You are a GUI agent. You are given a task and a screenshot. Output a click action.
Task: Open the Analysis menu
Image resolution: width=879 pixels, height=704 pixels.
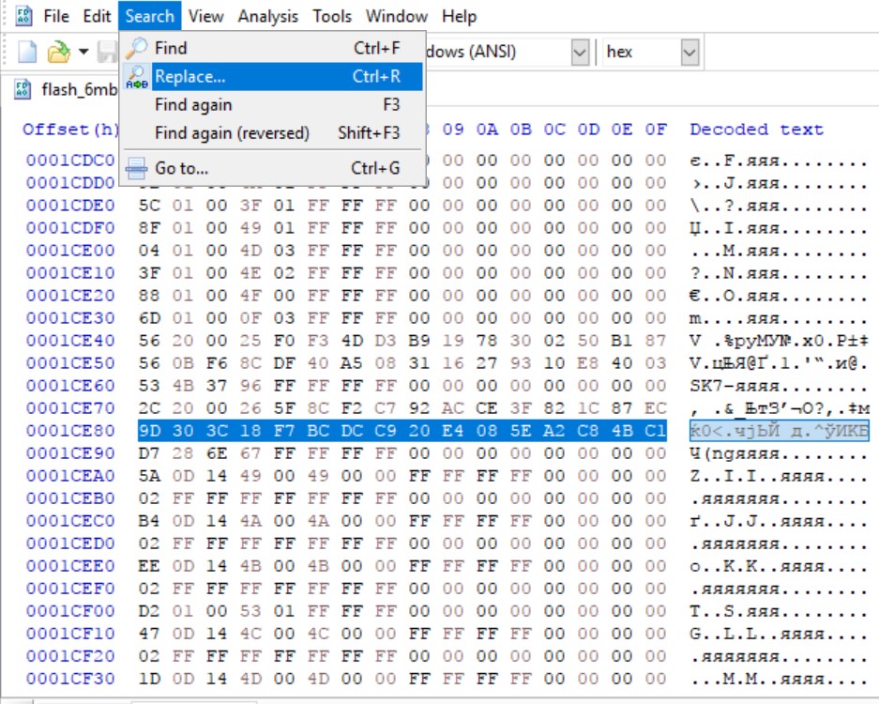click(267, 16)
